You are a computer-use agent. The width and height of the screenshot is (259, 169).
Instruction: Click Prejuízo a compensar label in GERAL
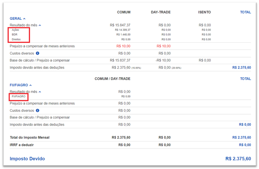[42, 46]
